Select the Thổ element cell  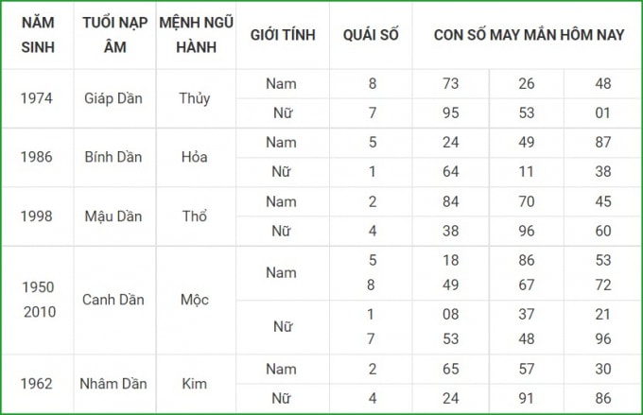(x=195, y=216)
